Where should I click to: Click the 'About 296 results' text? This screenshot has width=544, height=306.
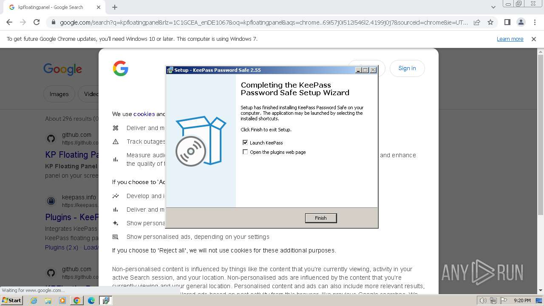(71, 119)
